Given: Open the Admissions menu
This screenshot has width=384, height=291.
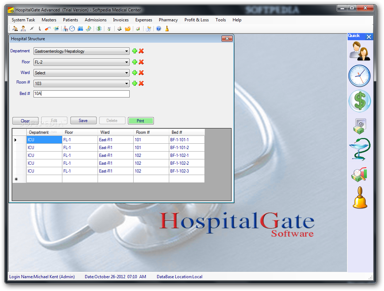Looking at the screenshot, I should pyautogui.click(x=95, y=20).
